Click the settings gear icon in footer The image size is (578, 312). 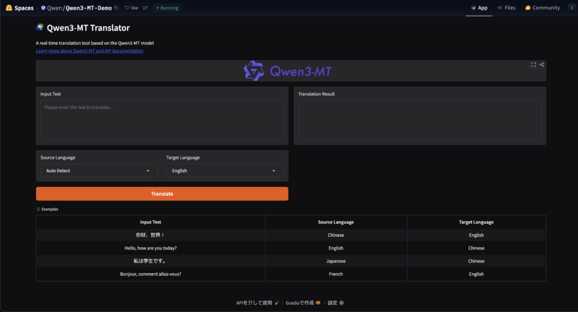coord(341,303)
